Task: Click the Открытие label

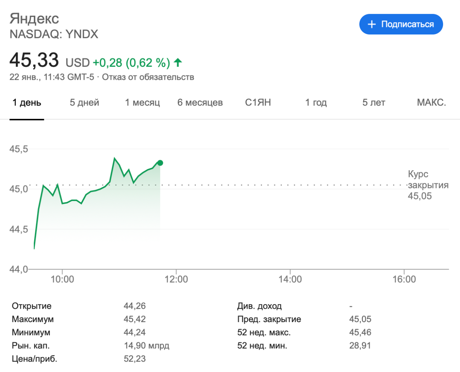Action: 32,306
